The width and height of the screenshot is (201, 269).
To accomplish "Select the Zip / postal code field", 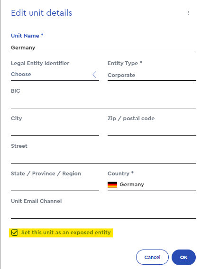I will [152, 130].
